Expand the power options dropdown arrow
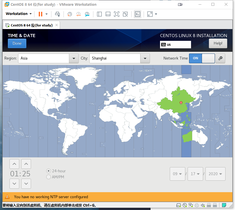235x210 pixels. point(47,14)
